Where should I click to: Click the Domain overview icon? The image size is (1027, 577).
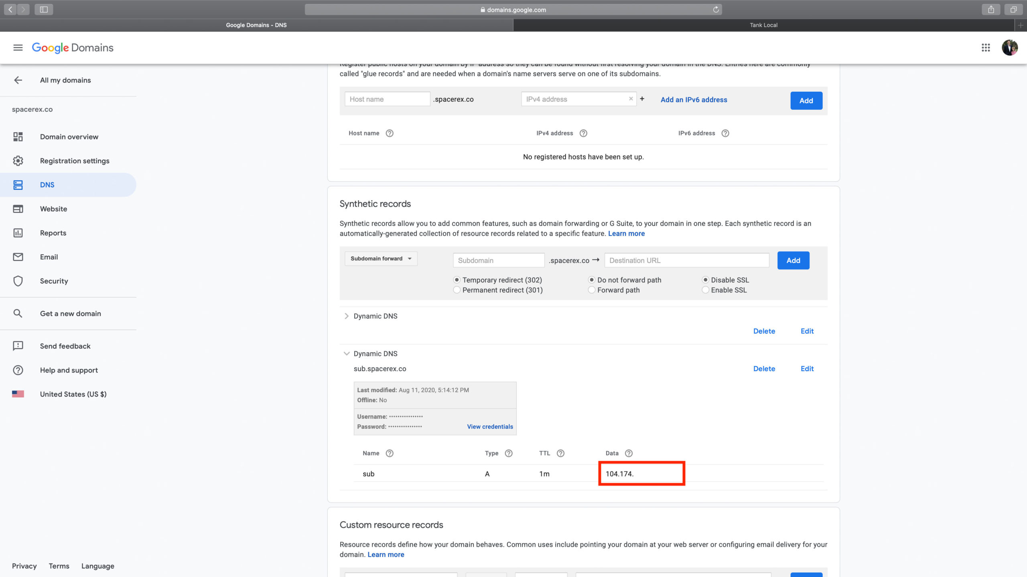coord(18,137)
